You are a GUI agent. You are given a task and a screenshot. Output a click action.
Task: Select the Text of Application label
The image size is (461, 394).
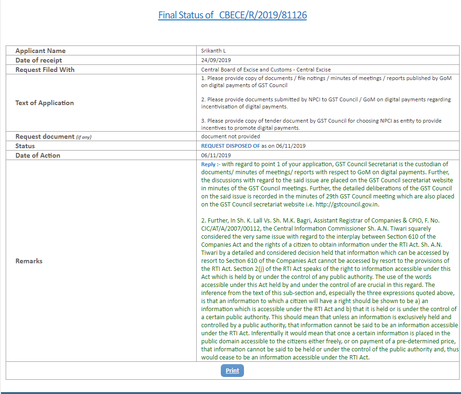click(44, 103)
